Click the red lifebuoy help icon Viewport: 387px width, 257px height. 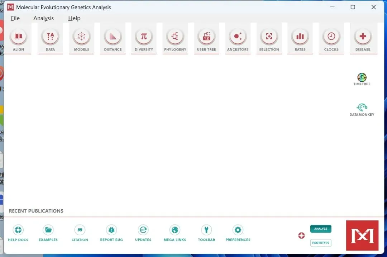pos(301,235)
